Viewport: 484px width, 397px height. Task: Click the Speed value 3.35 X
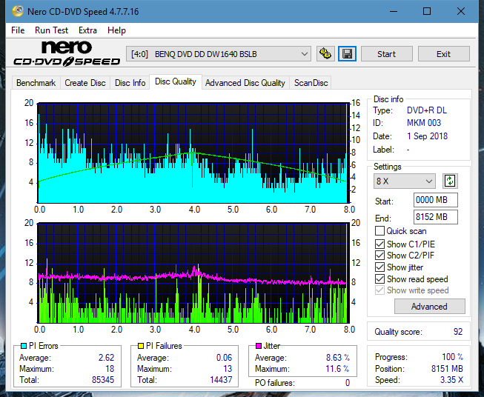451,380
